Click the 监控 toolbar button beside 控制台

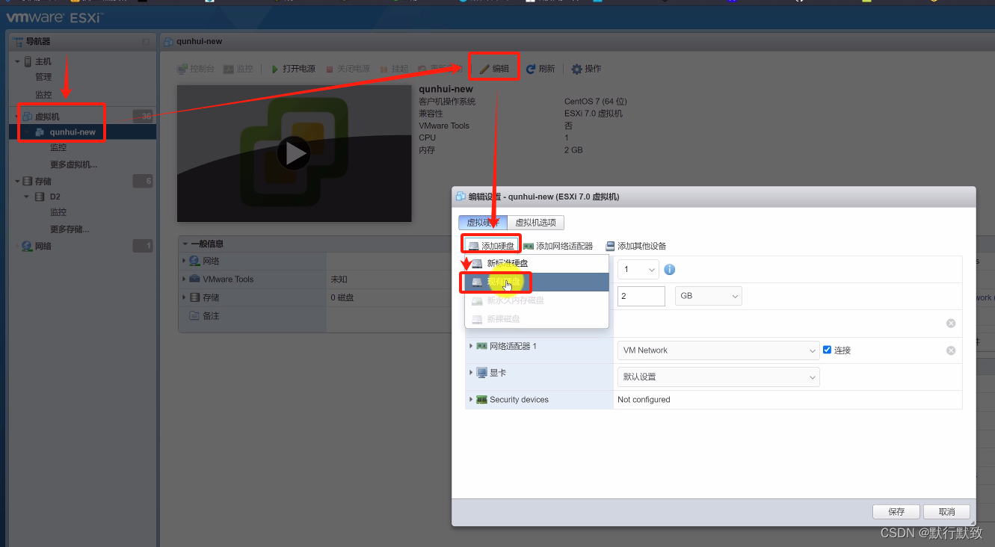click(x=238, y=69)
